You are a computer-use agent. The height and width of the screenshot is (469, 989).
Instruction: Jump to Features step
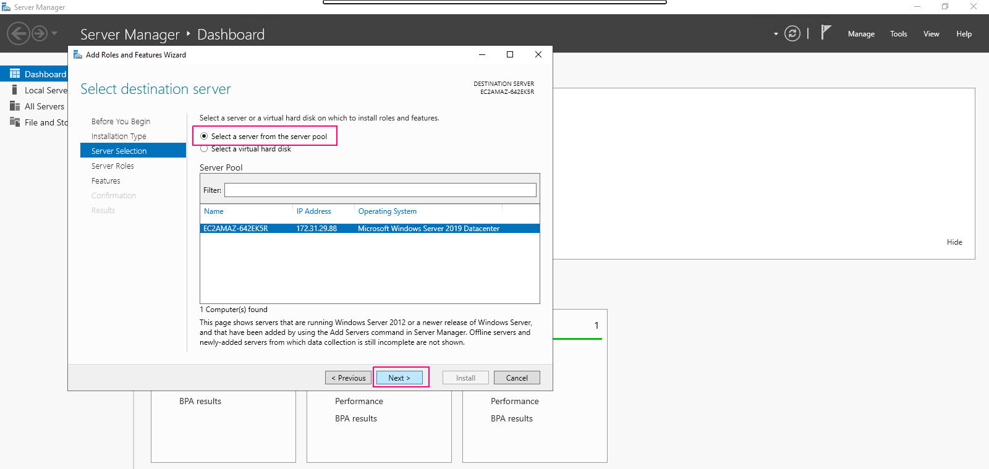(x=106, y=181)
